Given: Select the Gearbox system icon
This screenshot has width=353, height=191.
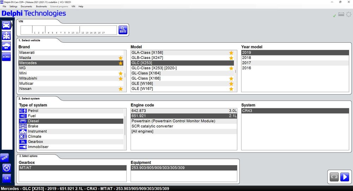Looking at the screenshot, I should tap(23, 142).
